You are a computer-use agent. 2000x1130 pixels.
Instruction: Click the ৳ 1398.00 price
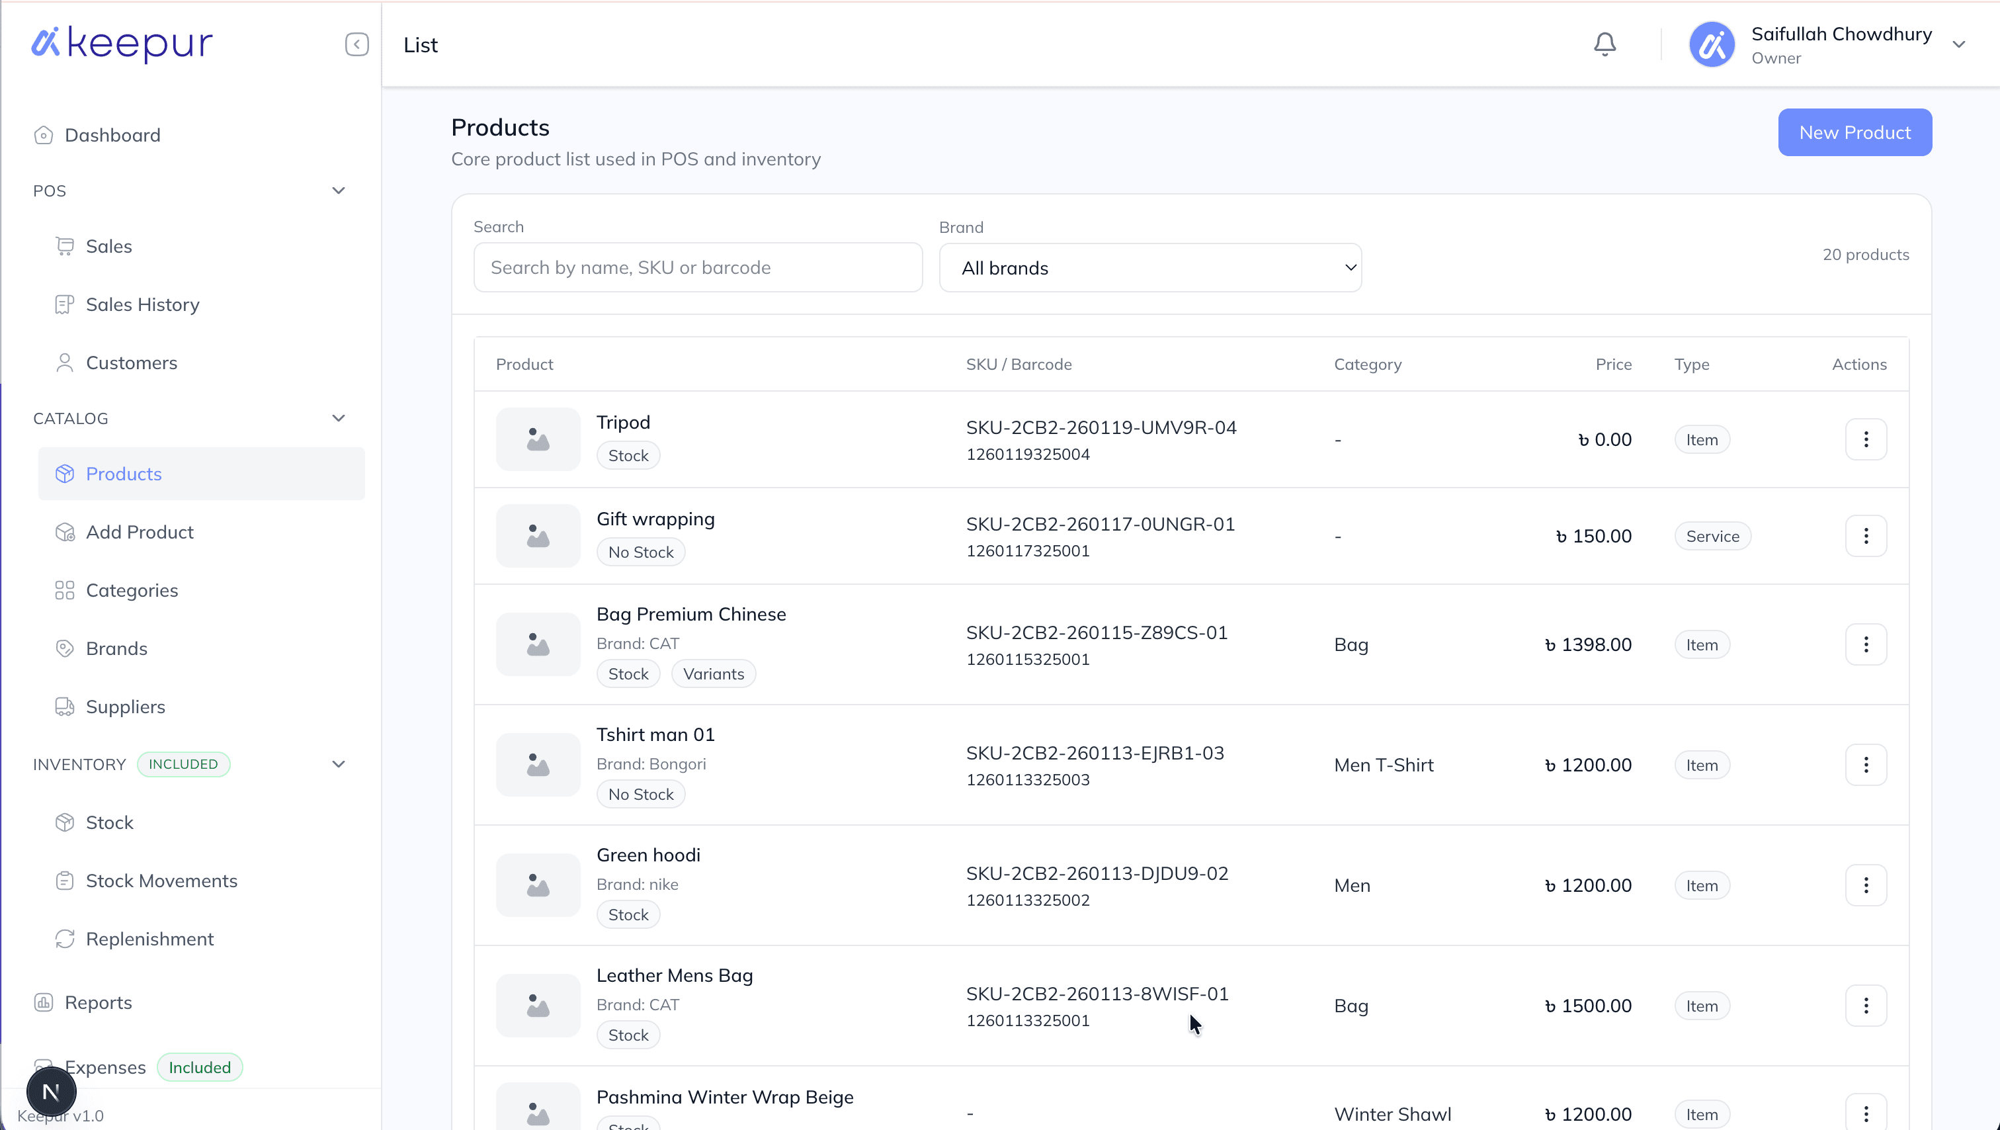point(1588,644)
